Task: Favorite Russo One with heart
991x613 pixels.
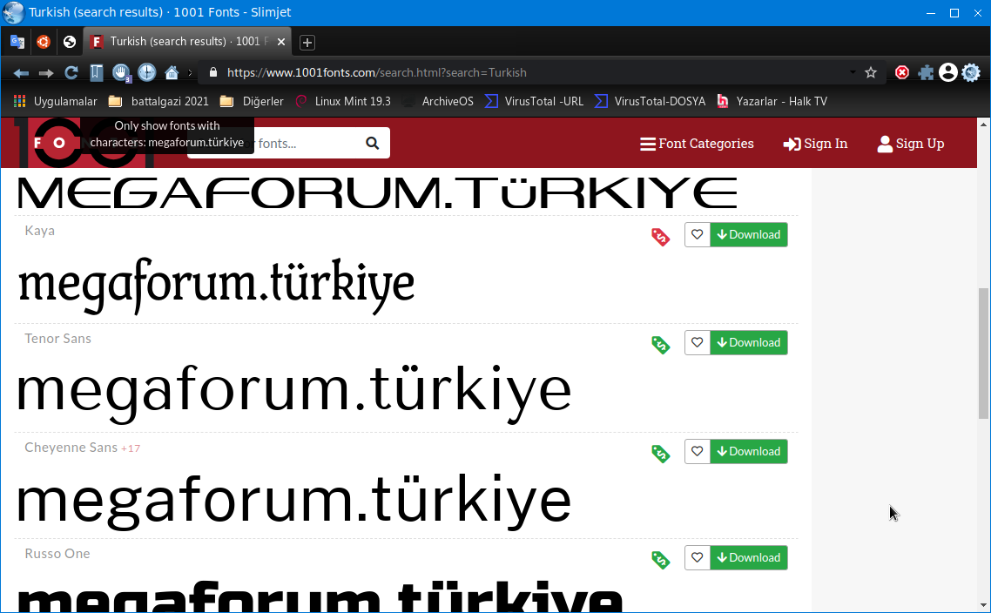Action: pos(698,557)
